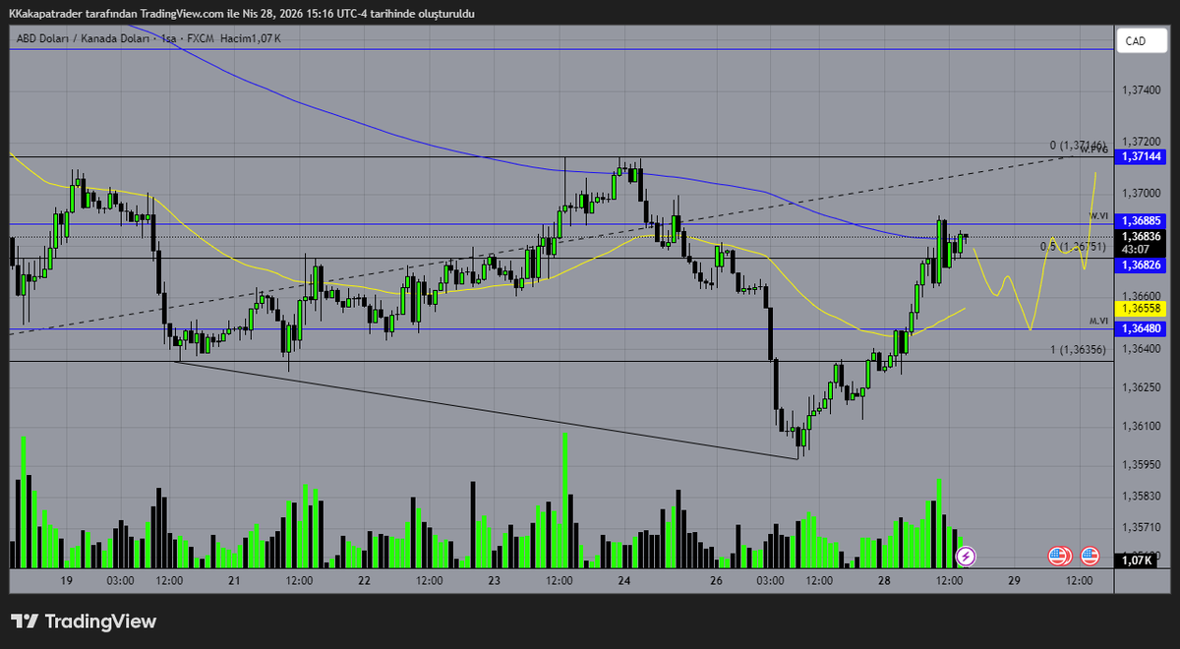The width and height of the screenshot is (1180, 649).
Task: Click the 1,37200 price axis value
Action: click(1142, 143)
